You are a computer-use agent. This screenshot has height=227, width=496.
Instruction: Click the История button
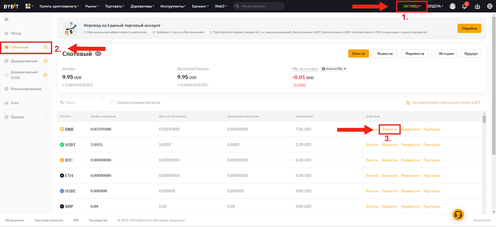pyautogui.click(x=446, y=54)
